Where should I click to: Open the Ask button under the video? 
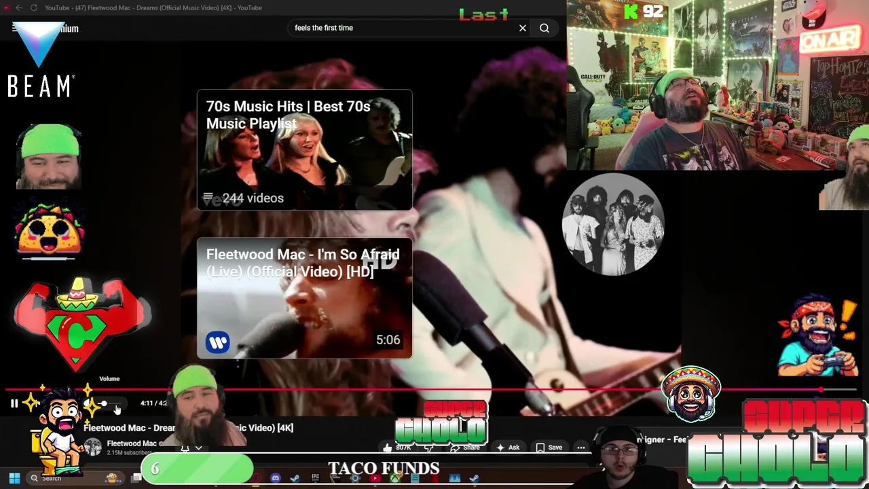(x=509, y=448)
